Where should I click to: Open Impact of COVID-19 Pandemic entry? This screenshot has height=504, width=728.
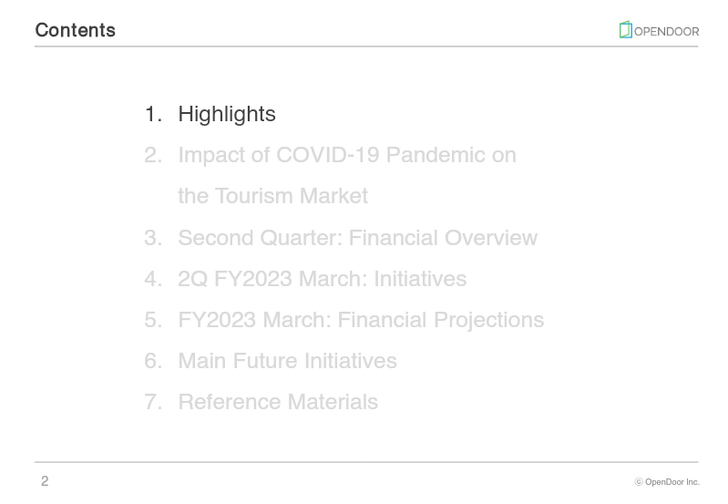click(x=346, y=155)
